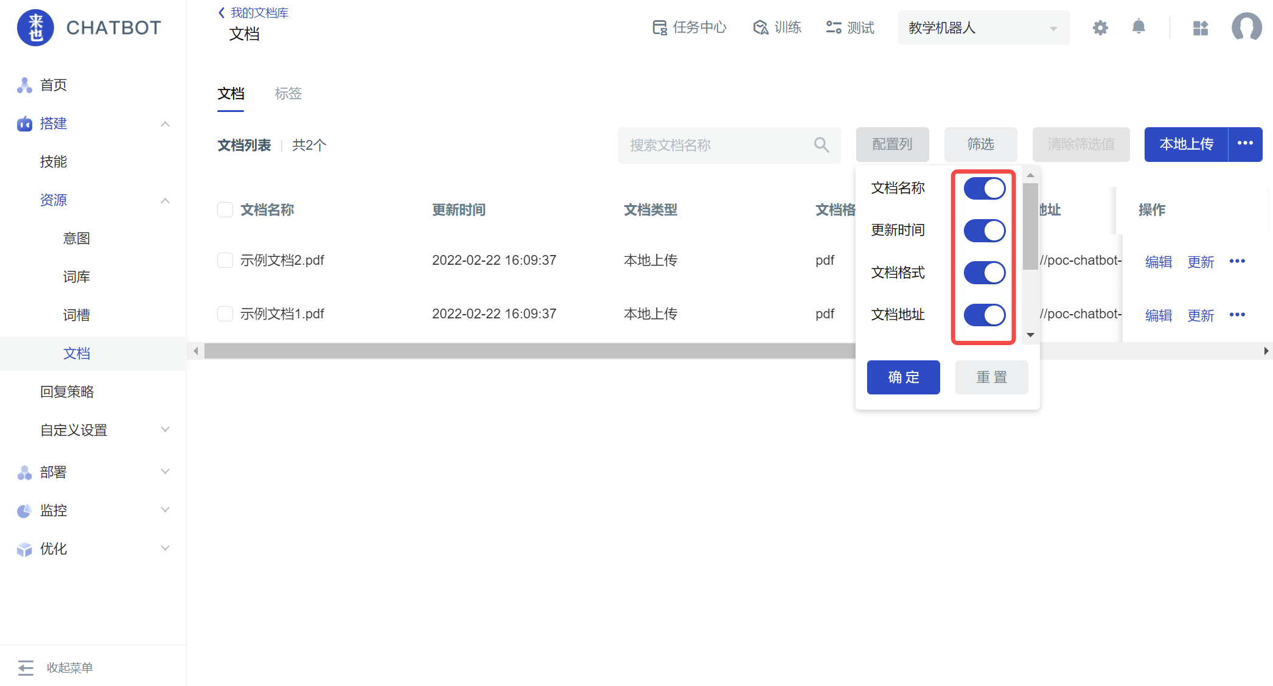
Task: Check the box for 示例文档2.pdf
Action: [x=225, y=261]
